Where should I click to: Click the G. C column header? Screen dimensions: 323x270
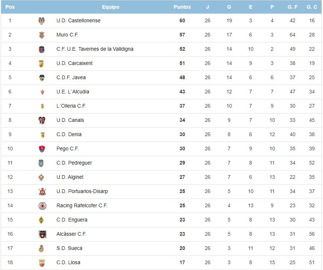(x=312, y=7)
